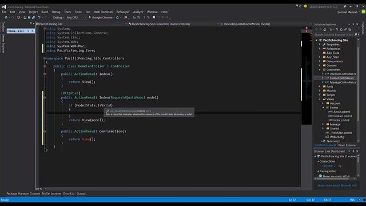Open the PacificFencing.Site project dropdown
The height and width of the screenshot is (206, 366).
click(x=81, y=24)
